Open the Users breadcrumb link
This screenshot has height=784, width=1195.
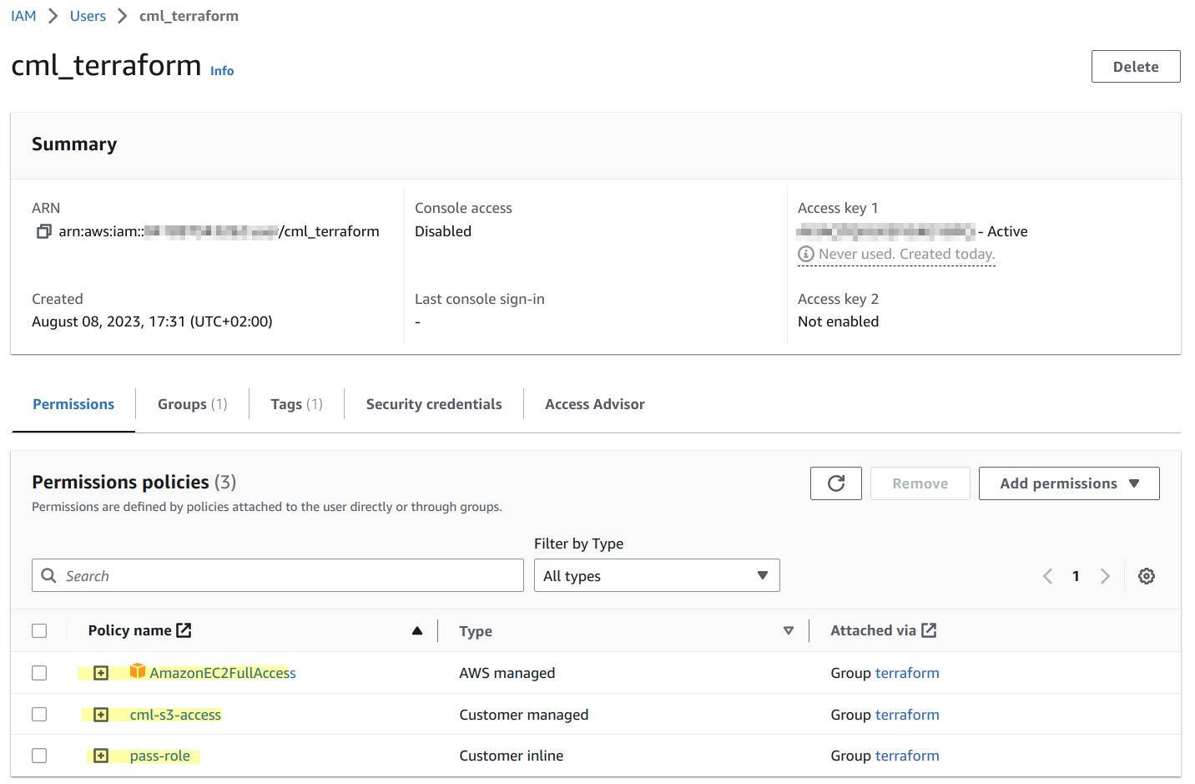click(x=88, y=16)
